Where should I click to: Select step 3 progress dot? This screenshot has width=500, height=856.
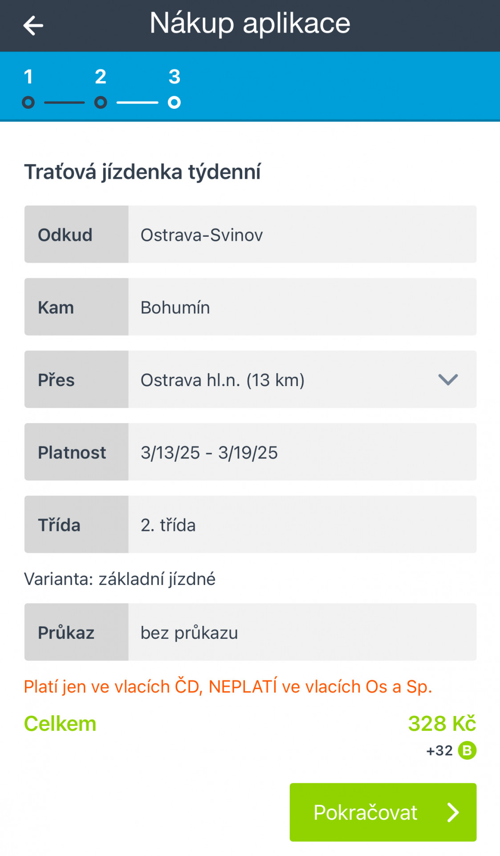[174, 102]
